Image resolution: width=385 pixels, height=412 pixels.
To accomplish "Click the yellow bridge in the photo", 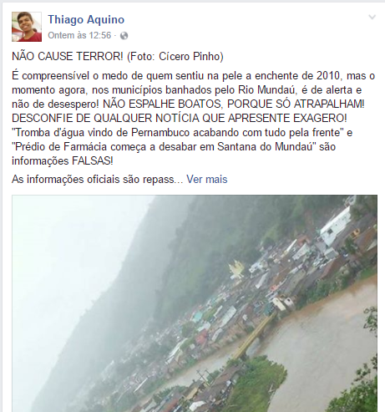I will point(255,335).
